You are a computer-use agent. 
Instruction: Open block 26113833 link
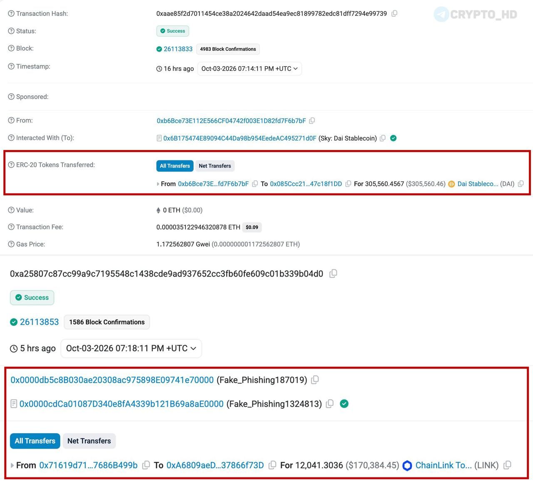(x=178, y=49)
